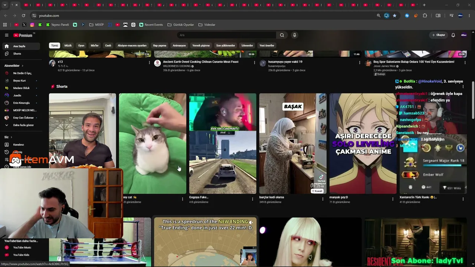Open the BAŞAK kitchen Shorts thumbnail
Screen dimensions: 475x267
(293, 144)
